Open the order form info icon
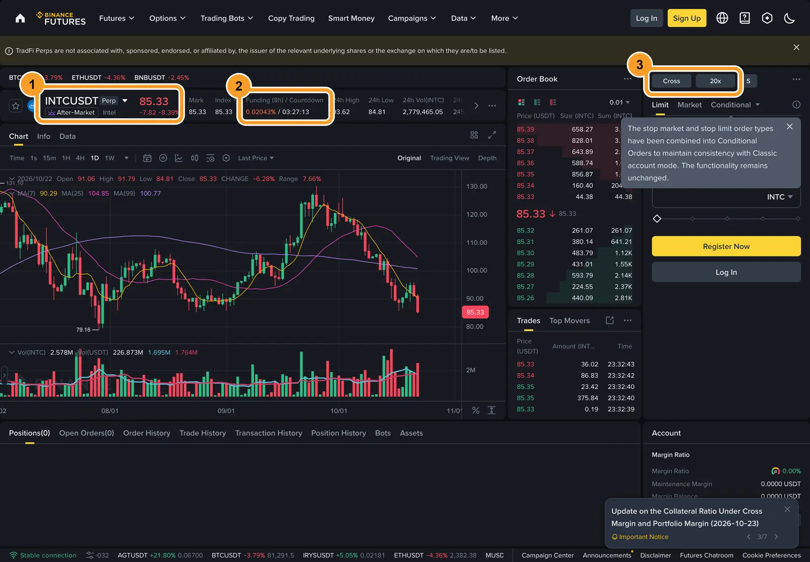Viewport: 810px width, 562px height. [796, 105]
